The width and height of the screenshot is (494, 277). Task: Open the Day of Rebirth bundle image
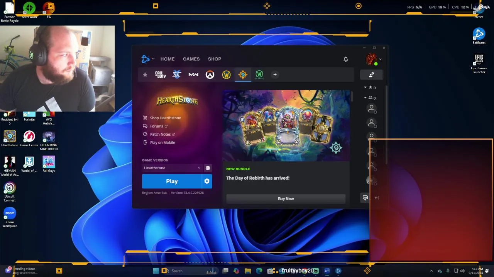pyautogui.click(x=286, y=126)
